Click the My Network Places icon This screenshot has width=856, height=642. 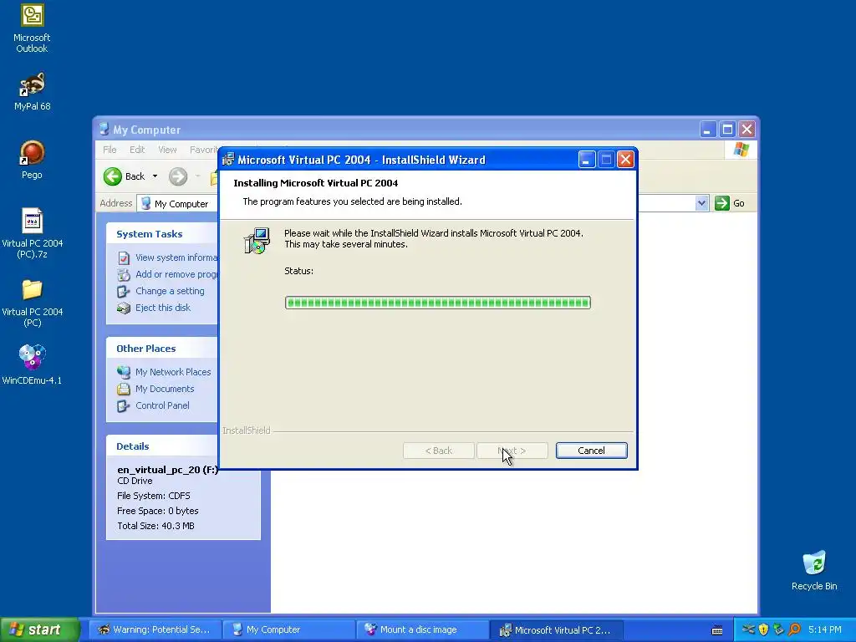[124, 372]
